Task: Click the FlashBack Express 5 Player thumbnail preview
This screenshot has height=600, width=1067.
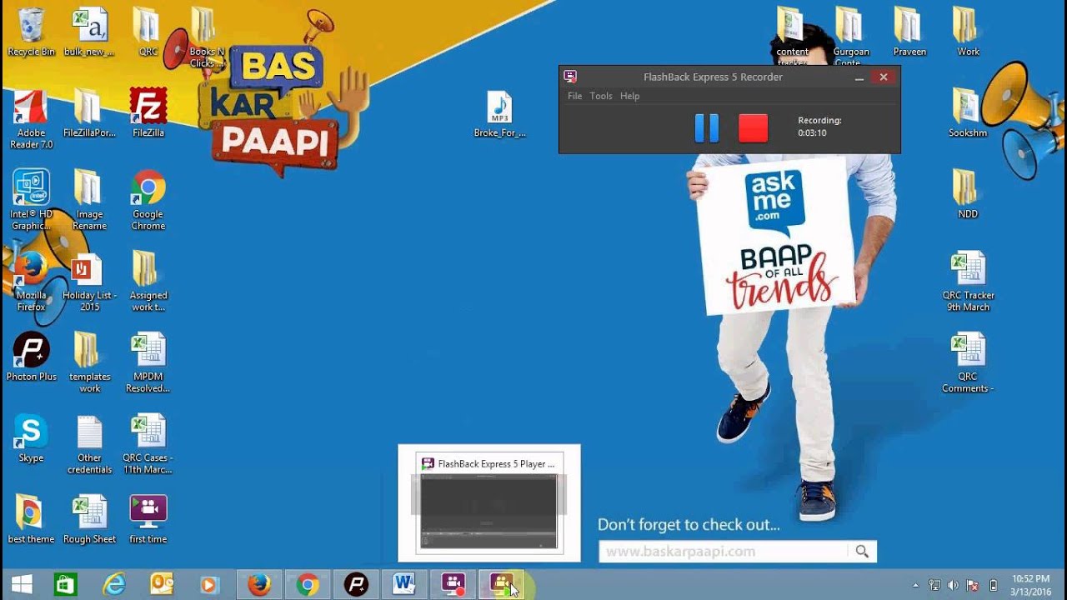Action: coord(488,503)
